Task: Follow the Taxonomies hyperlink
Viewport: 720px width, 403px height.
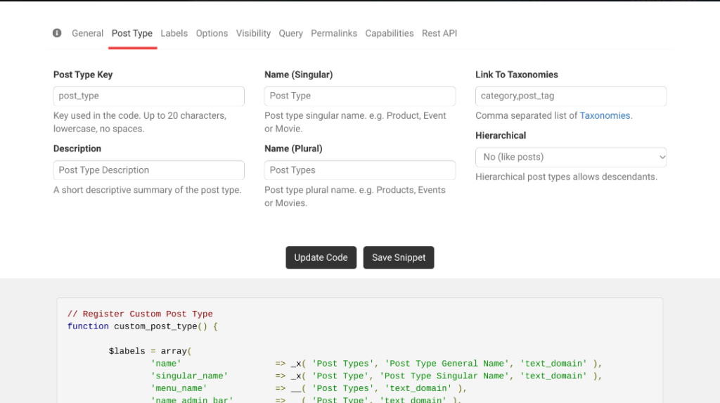Action: tap(605, 116)
